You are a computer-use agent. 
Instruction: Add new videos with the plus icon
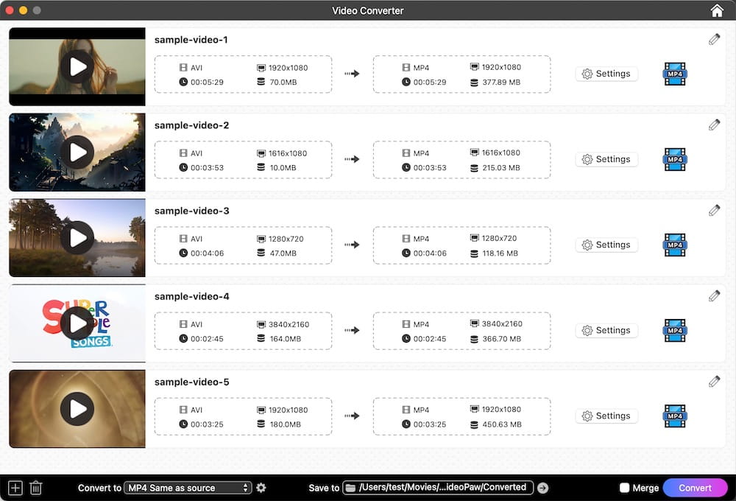coord(15,488)
